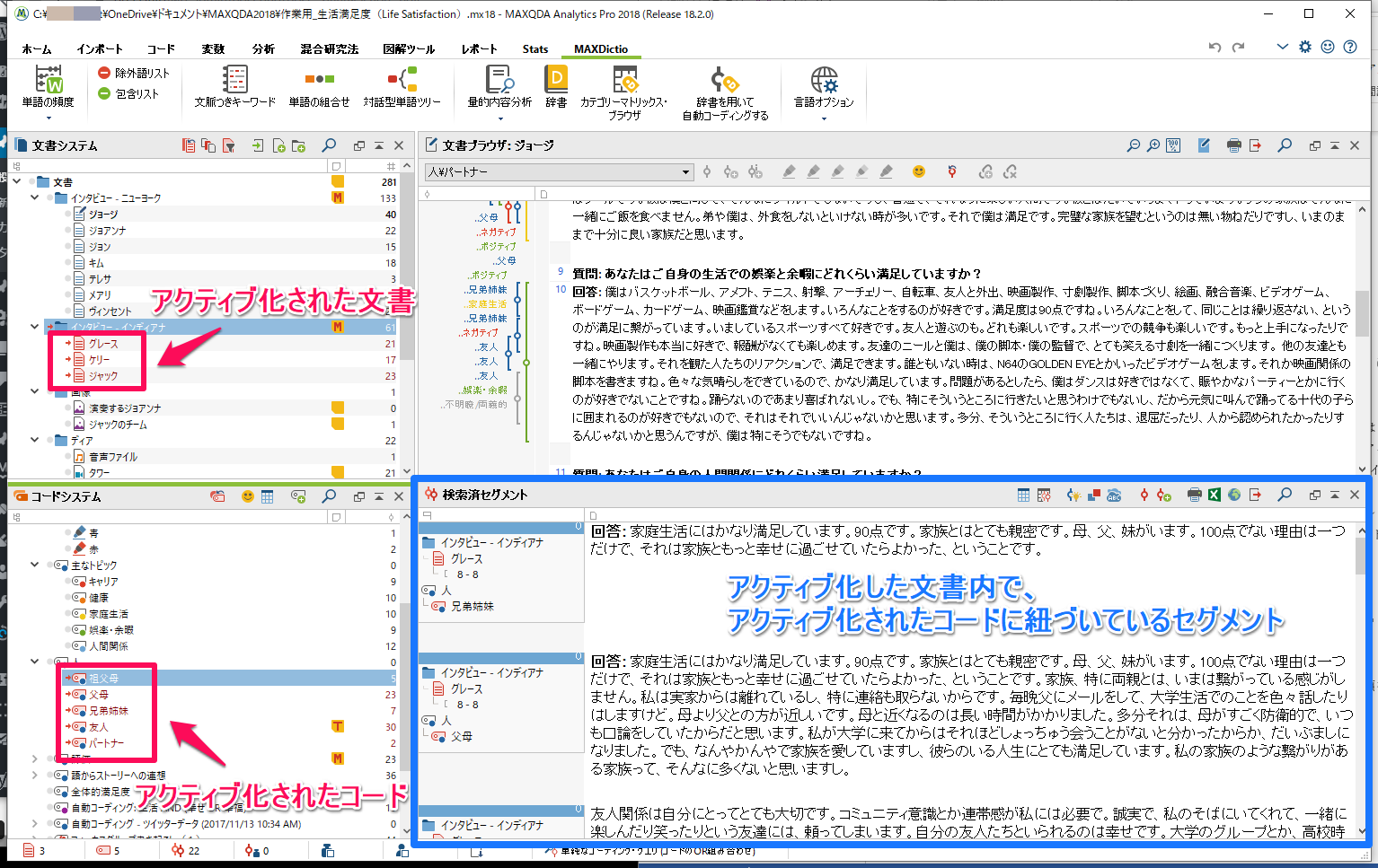Open the settings gear in title ribbon
The width and height of the screenshot is (1378, 868).
coord(1305,47)
